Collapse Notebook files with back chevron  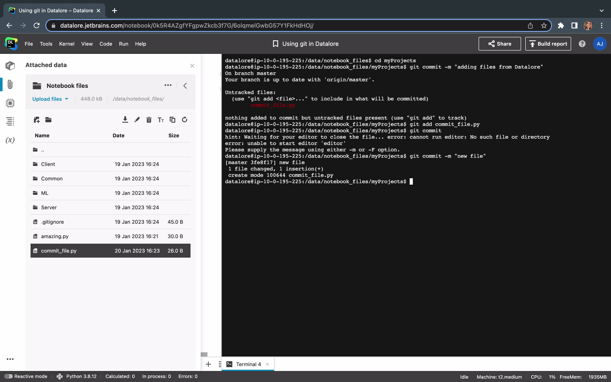(185, 86)
